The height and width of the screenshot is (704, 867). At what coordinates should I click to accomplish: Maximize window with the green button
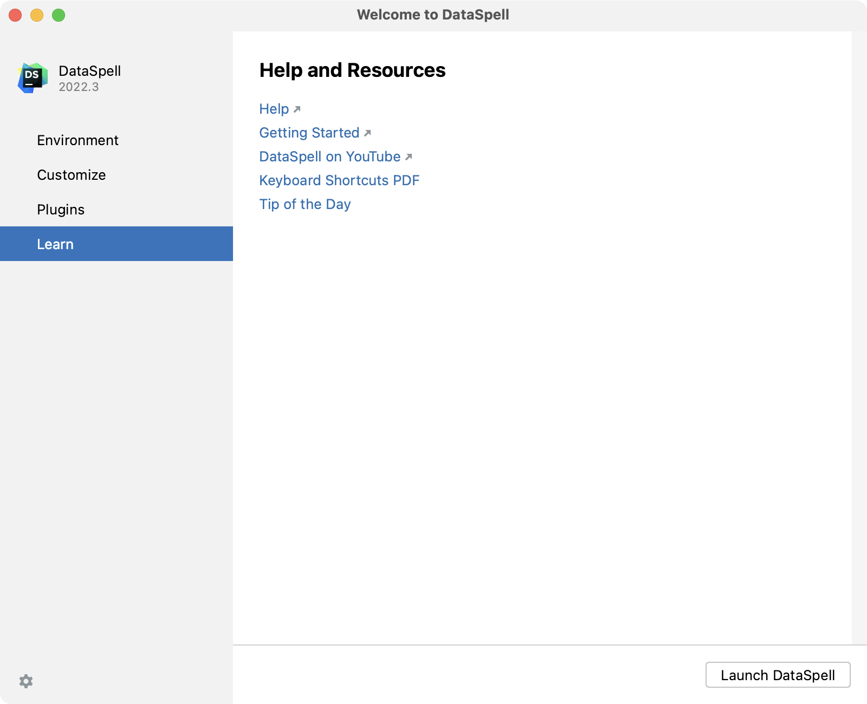point(59,15)
